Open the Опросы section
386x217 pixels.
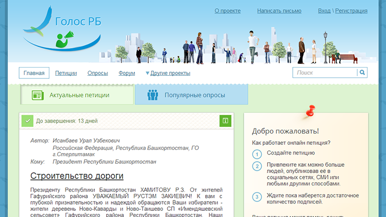click(x=98, y=73)
